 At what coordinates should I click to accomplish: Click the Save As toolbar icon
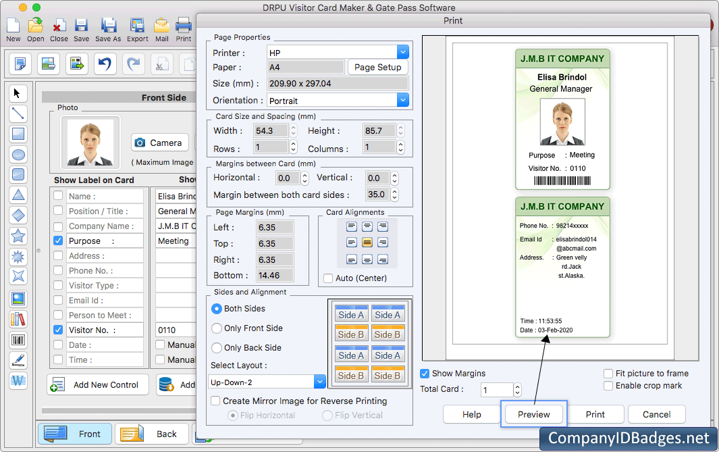click(108, 30)
